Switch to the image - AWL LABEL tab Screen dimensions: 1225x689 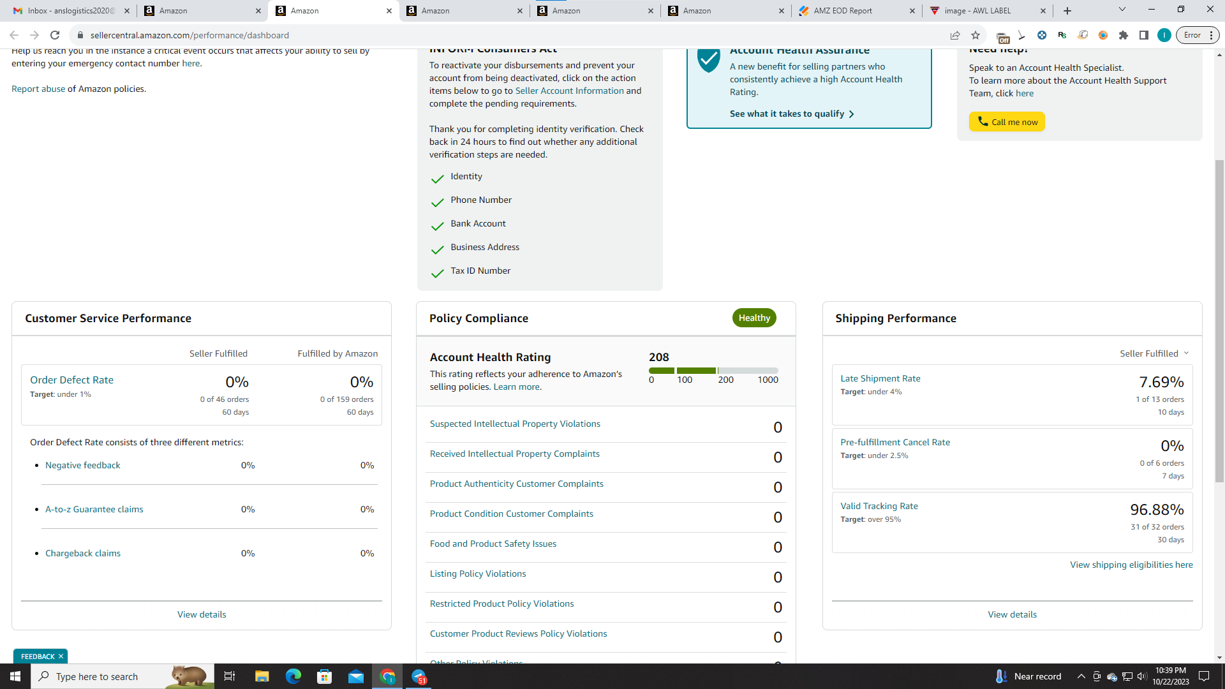[988, 11]
